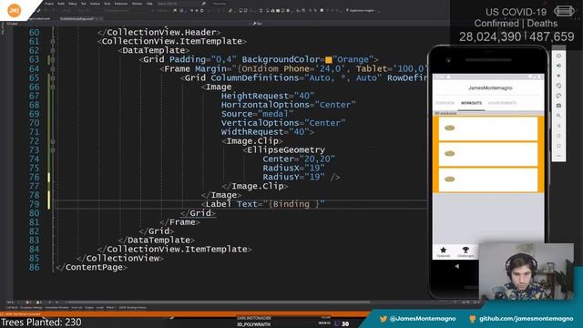Image resolution: width=583 pixels, height=328 pixels.
Task: Collapse the EllipseGeometry block on line 73
Action: point(53,150)
